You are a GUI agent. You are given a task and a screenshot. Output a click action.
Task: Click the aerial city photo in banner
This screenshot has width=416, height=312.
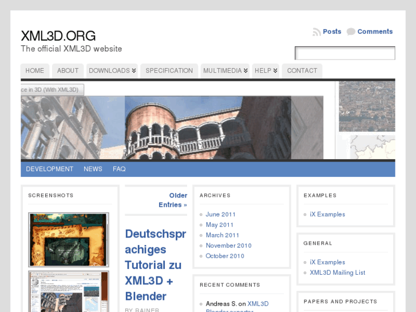(367, 106)
